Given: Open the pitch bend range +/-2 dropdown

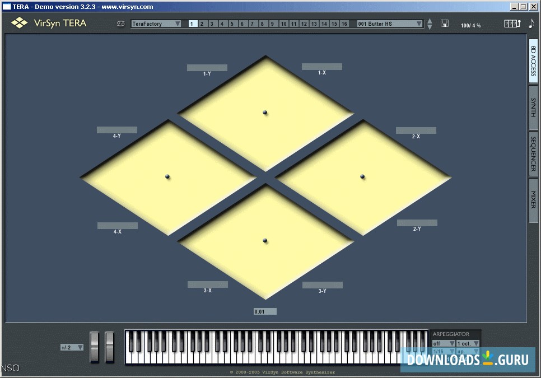Looking at the screenshot, I should point(72,347).
